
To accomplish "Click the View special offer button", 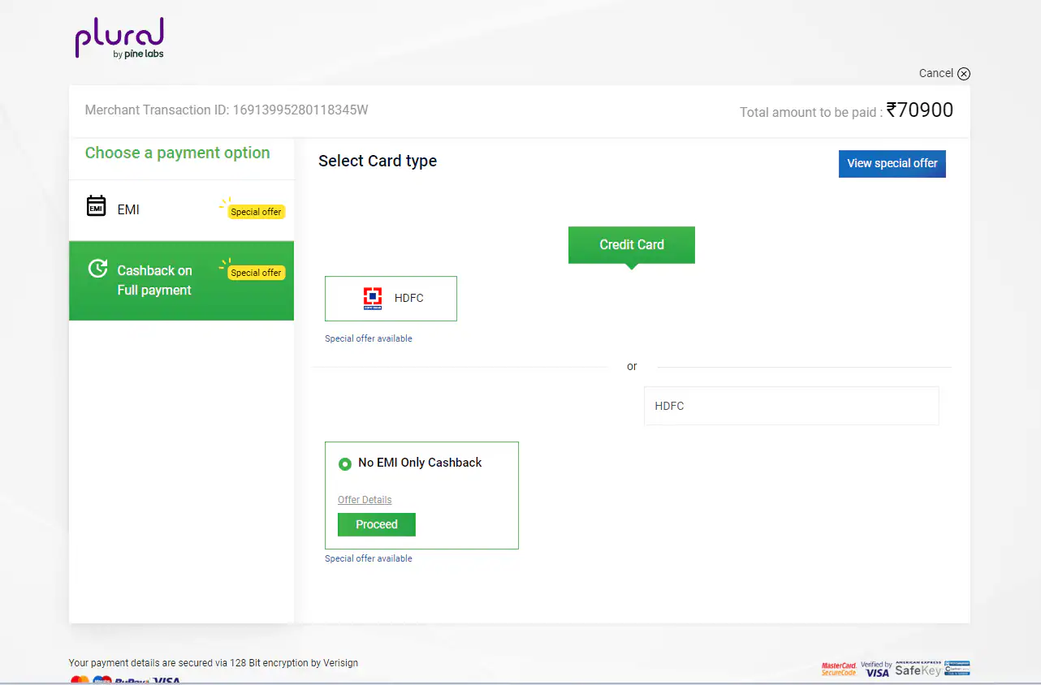I will (x=892, y=163).
